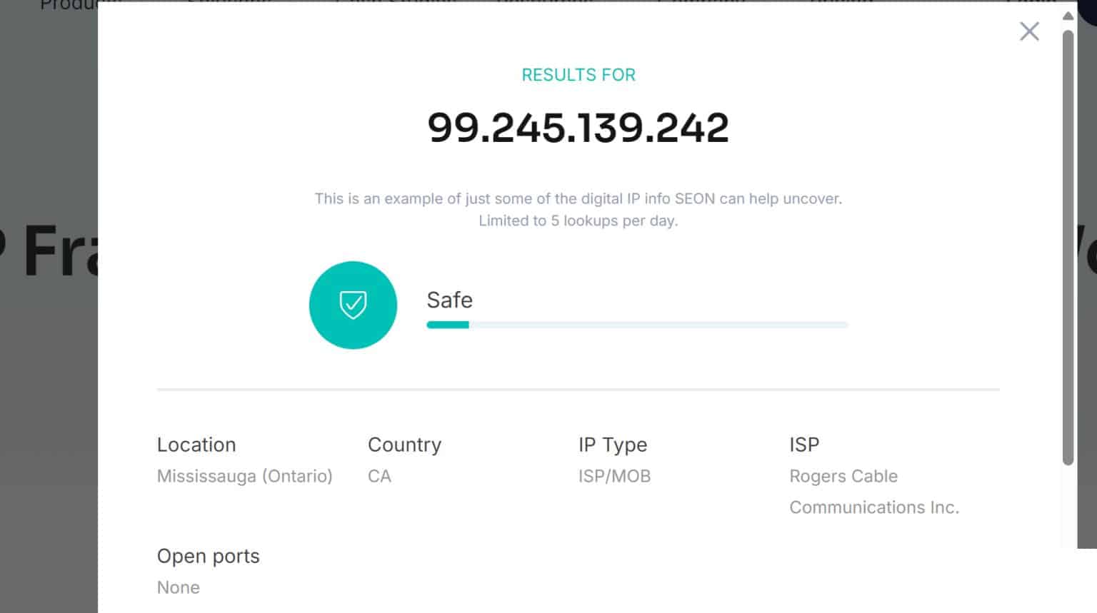This screenshot has width=1097, height=613.
Task: Click the ISP section label
Action: (x=804, y=445)
